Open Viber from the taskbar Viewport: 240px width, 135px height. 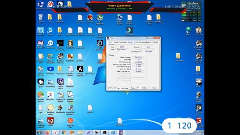click(88, 132)
